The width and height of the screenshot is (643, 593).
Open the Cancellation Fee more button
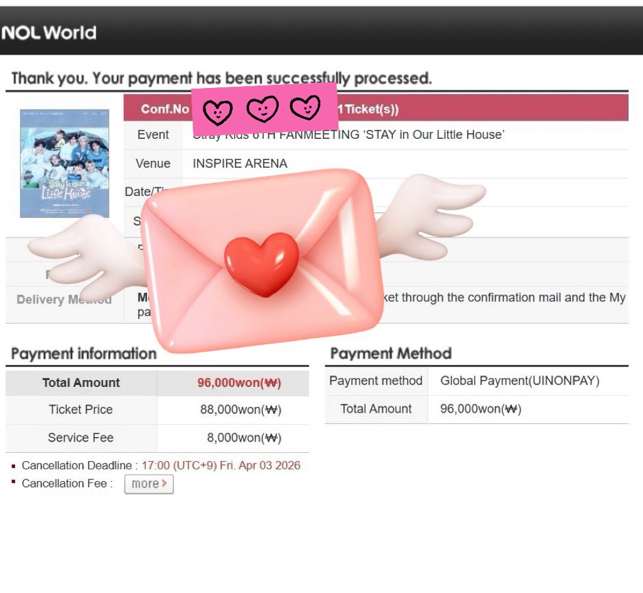149,484
